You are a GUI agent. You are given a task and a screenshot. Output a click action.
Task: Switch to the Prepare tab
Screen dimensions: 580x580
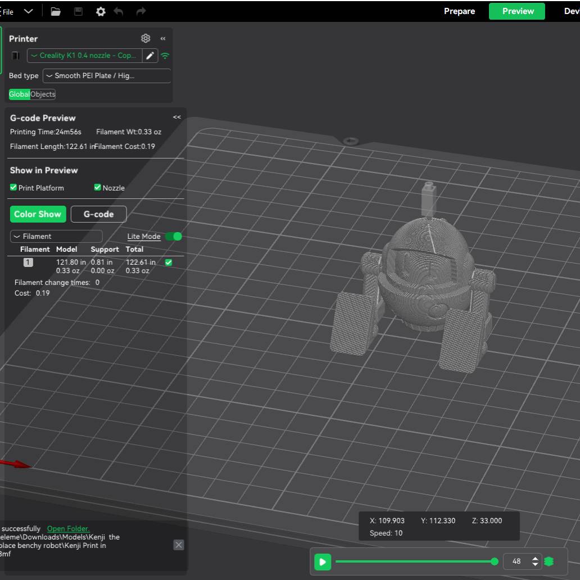point(459,11)
